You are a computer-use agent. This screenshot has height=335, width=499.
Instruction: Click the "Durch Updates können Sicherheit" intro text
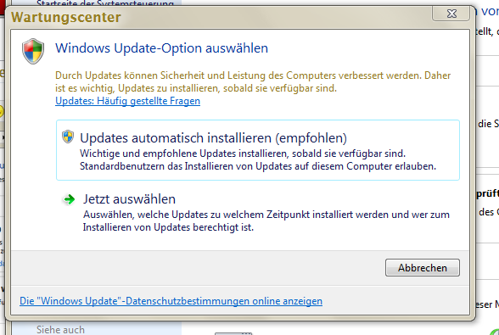coord(253,75)
